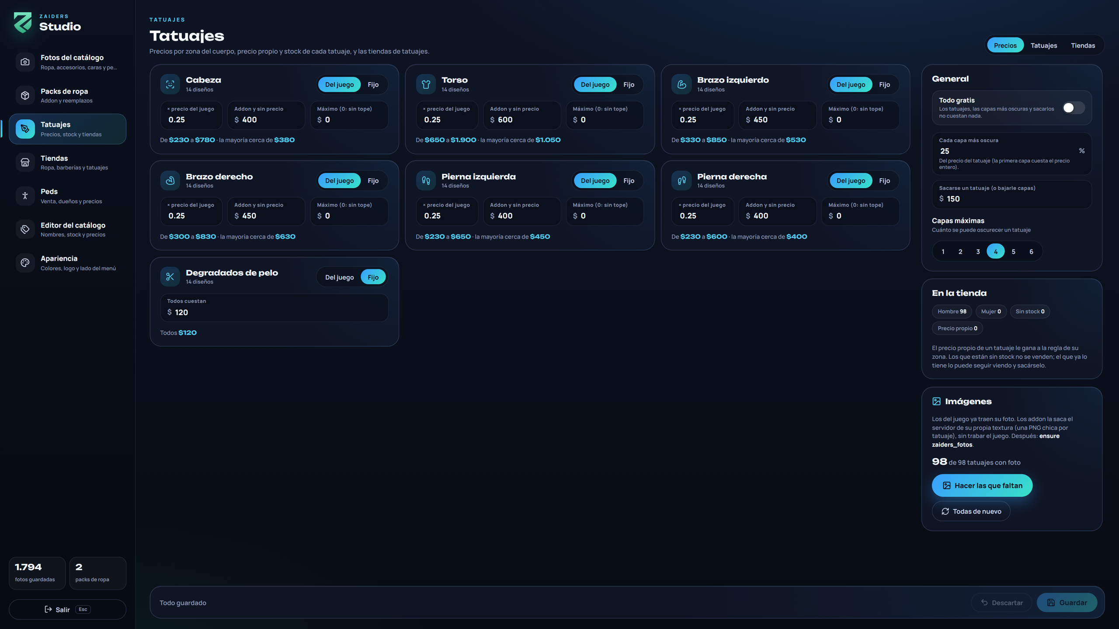Screen dimensions: 1119x629
Task: Click the Pierna izquierda footprints icon
Action: click(x=426, y=180)
